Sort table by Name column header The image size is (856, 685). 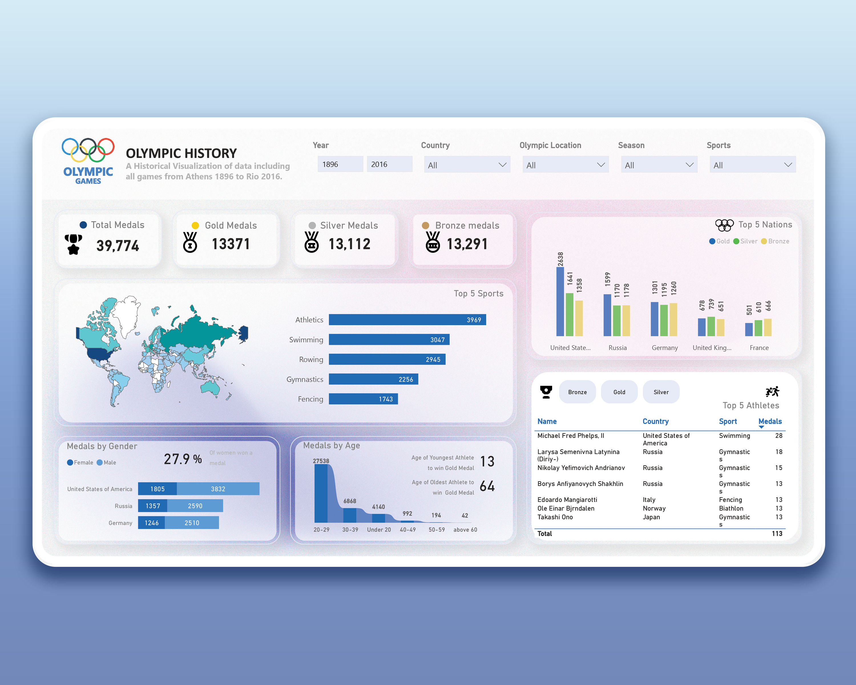click(x=547, y=421)
